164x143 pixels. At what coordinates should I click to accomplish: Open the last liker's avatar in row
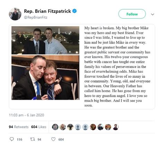coord(116,127)
